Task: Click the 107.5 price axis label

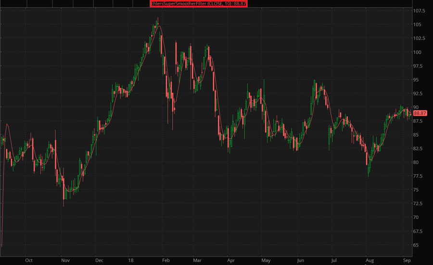Action: pyautogui.click(x=420, y=11)
